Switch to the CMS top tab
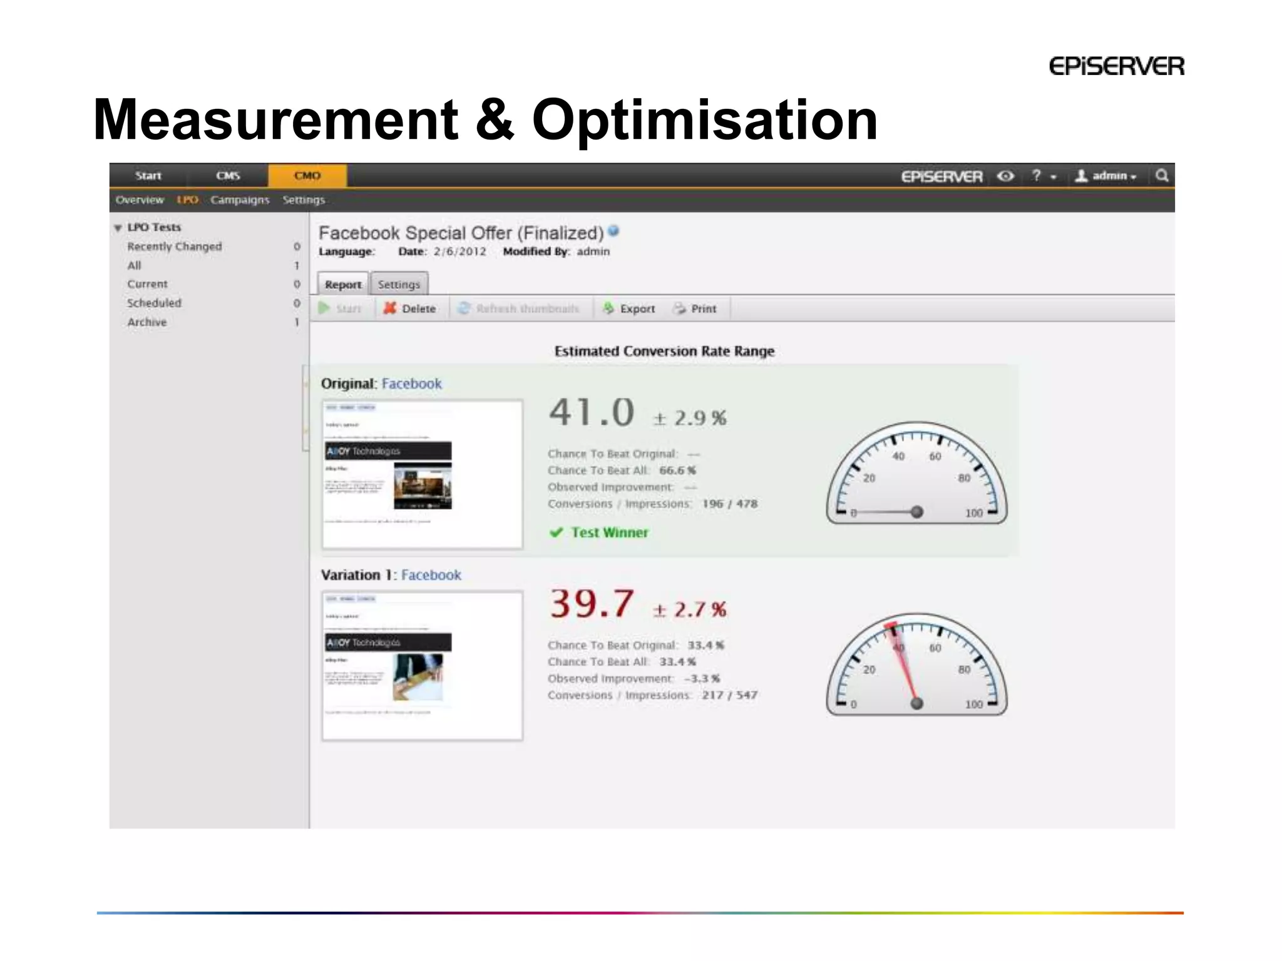Image resolution: width=1282 pixels, height=961 pixels. [228, 176]
